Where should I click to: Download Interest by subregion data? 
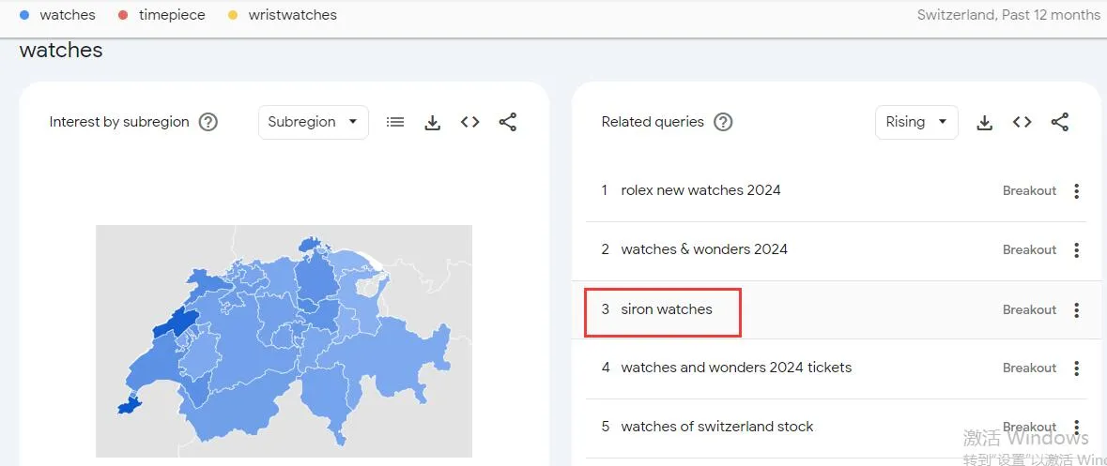click(x=433, y=123)
